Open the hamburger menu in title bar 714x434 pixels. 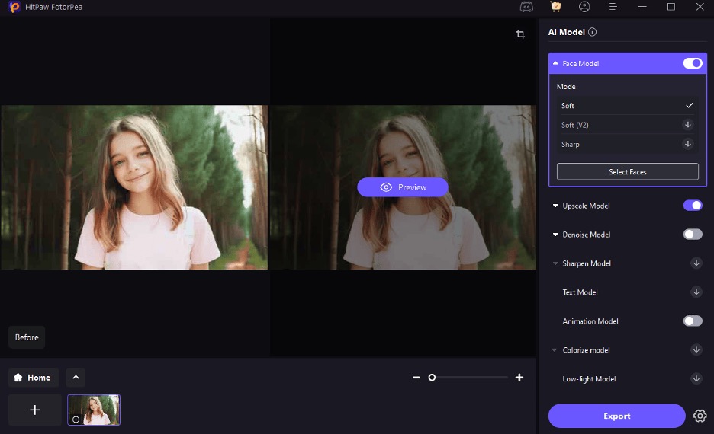point(613,7)
